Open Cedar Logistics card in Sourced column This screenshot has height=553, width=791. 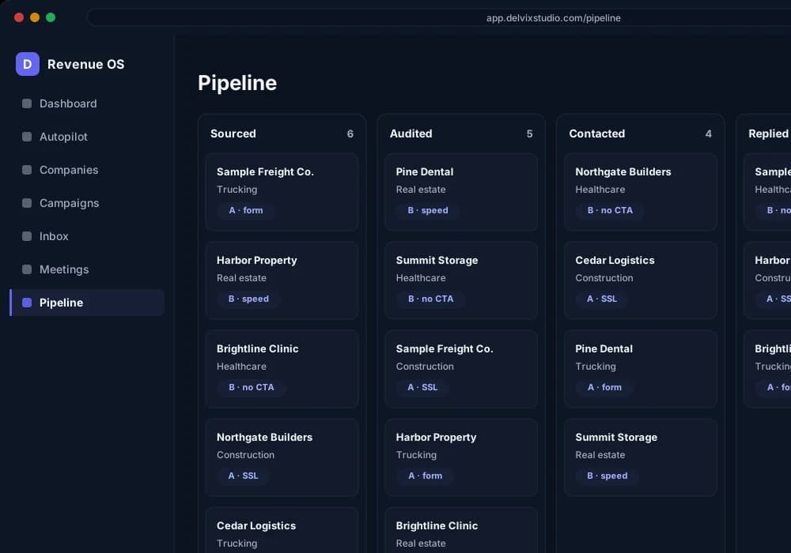coord(282,530)
